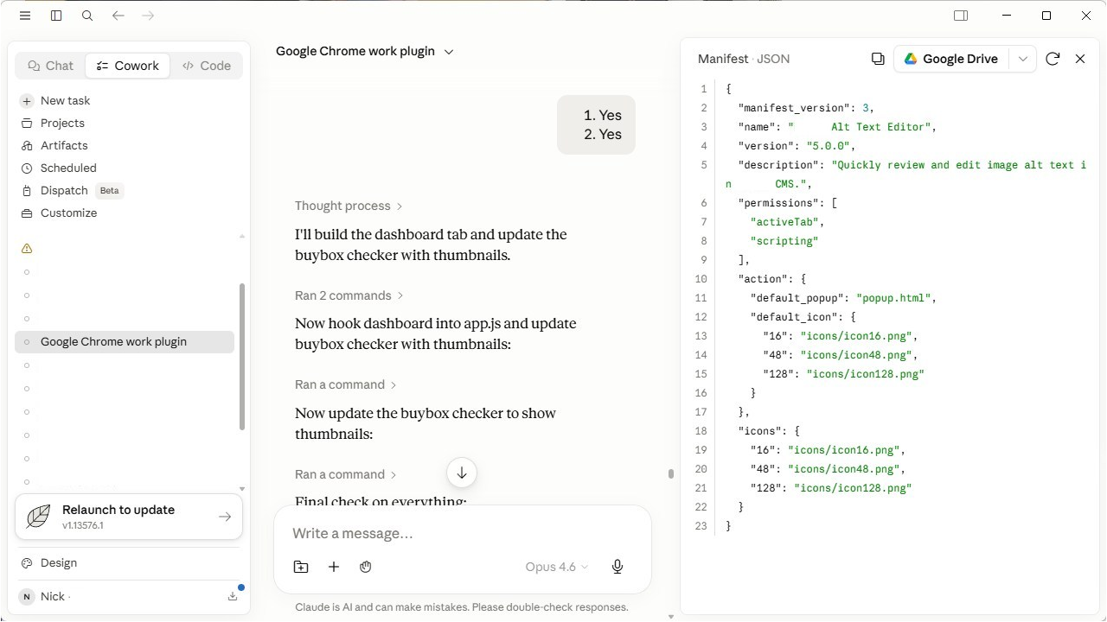Expand Ran a command above 'Now update the buybox'
Screen dimensions: 1107x622
click(x=346, y=384)
